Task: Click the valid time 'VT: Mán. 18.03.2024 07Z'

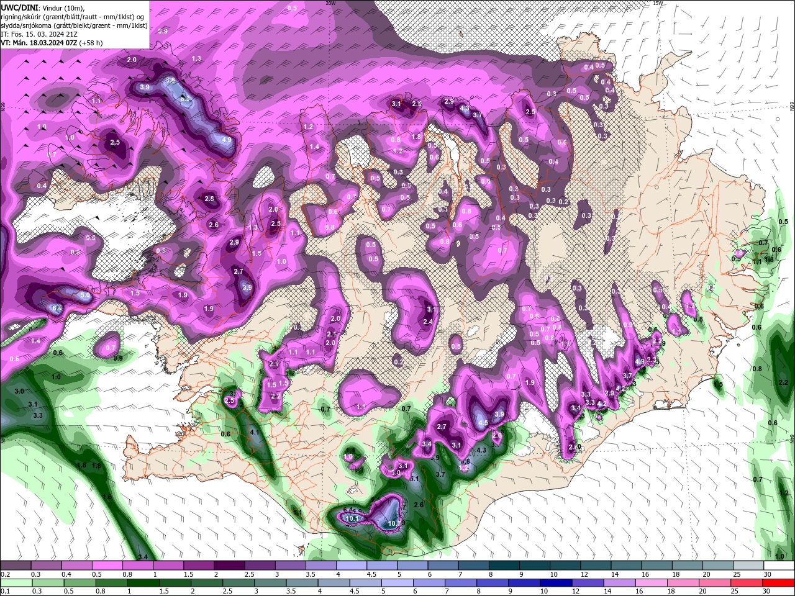Action: pyautogui.click(x=38, y=43)
